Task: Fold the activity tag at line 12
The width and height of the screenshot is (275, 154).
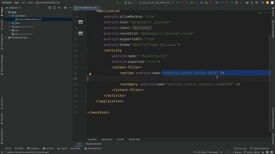Action: [86, 50]
